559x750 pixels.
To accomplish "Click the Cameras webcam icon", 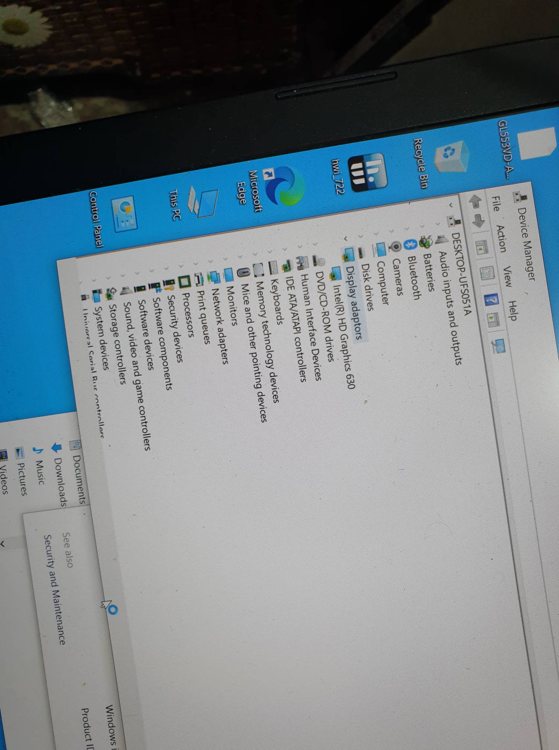I will click(396, 246).
